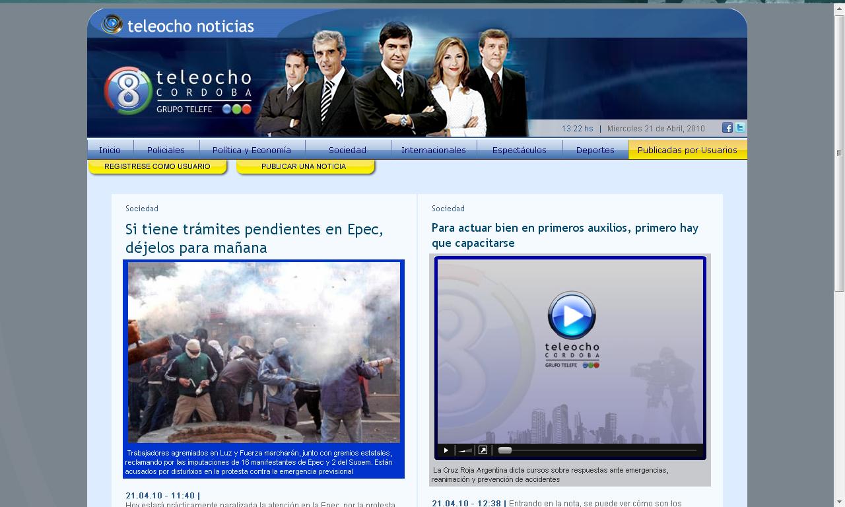Open the primeros auxilios headline
This screenshot has width=845, height=507.
[565, 235]
